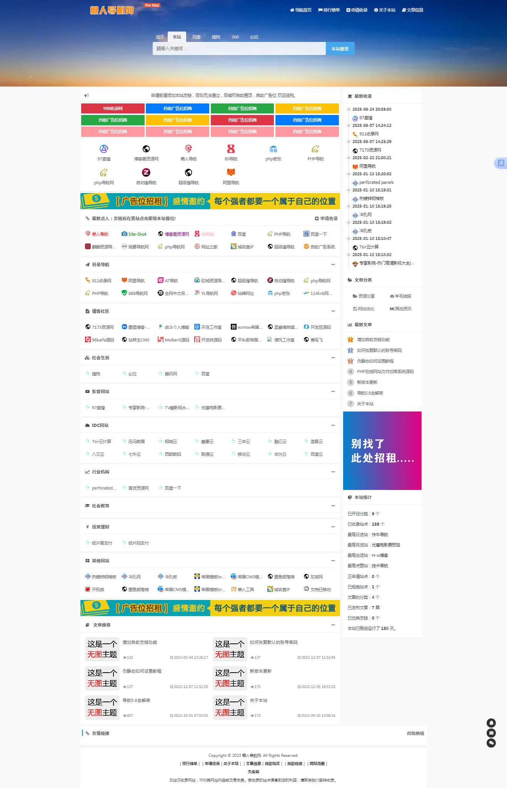Click the floating email envelope icon
Image resolution: width=507 pixels, height=788 pixels.
491,733
